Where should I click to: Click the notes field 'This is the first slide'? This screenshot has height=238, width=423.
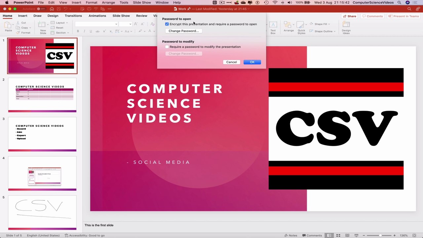(x=99, y=225)
